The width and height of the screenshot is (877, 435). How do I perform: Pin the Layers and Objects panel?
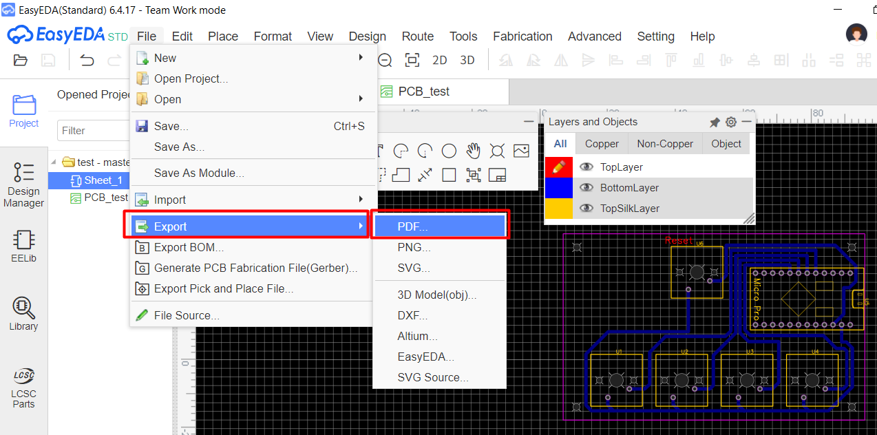[x=715, y=123]
